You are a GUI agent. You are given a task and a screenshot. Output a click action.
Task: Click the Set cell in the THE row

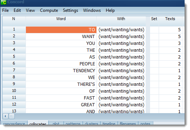[154, 50]
